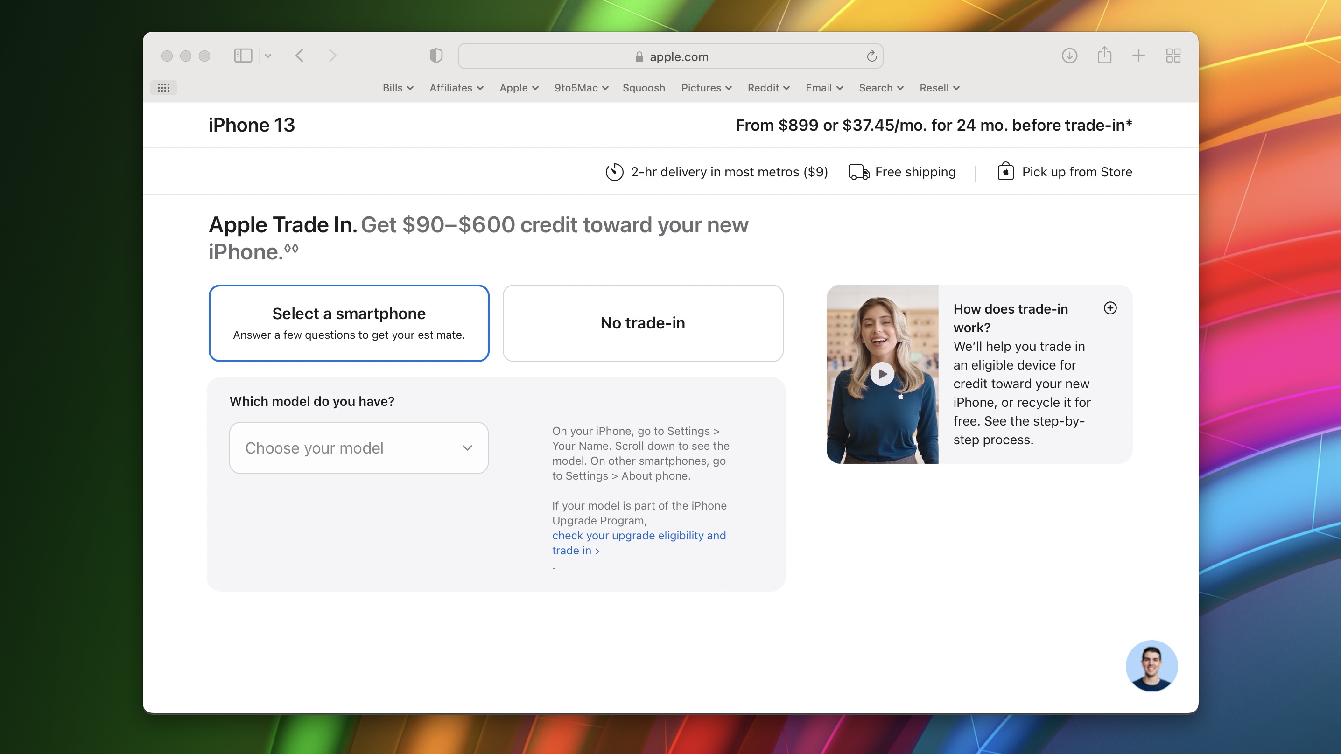This screenshot has height=754, width=1341.
Task: Click "Pick up from Store"
Action: [1076, 172]
